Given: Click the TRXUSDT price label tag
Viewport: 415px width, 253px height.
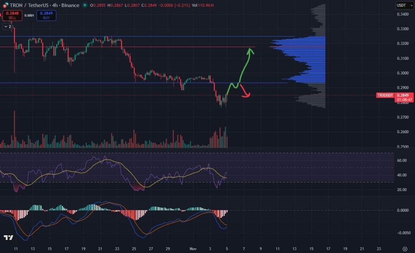Looking at the screenshot, I should (385, 95).
